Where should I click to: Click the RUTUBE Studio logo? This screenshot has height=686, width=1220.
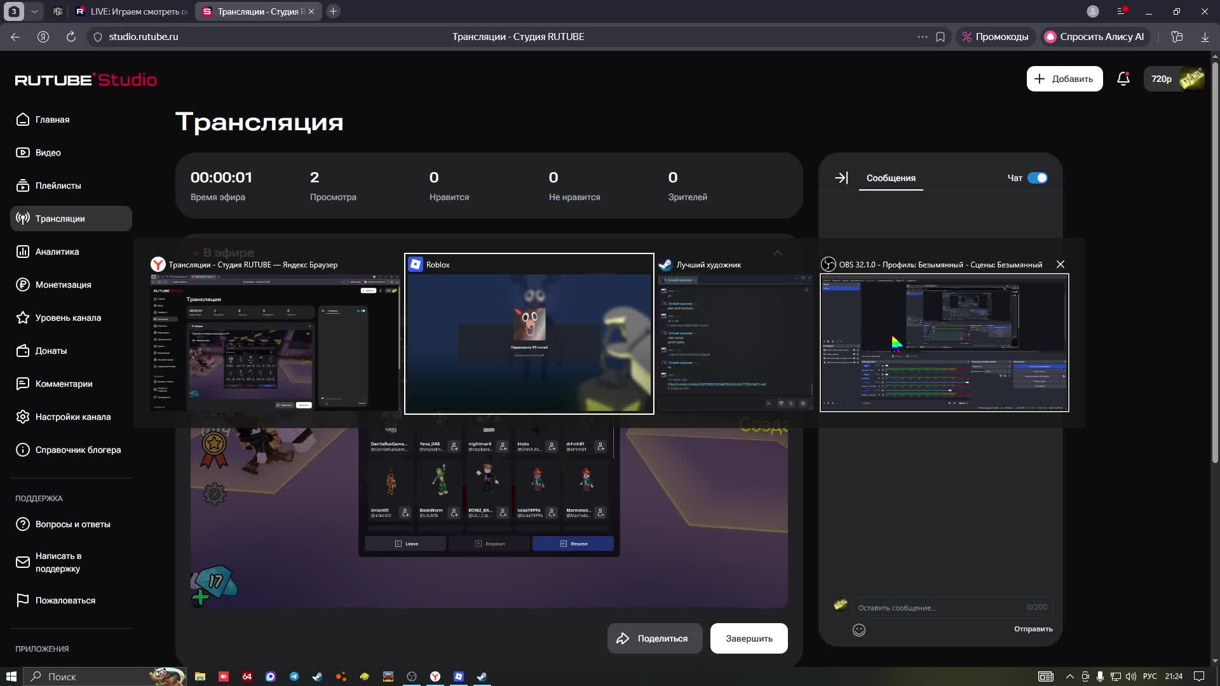tap(86, 79)
